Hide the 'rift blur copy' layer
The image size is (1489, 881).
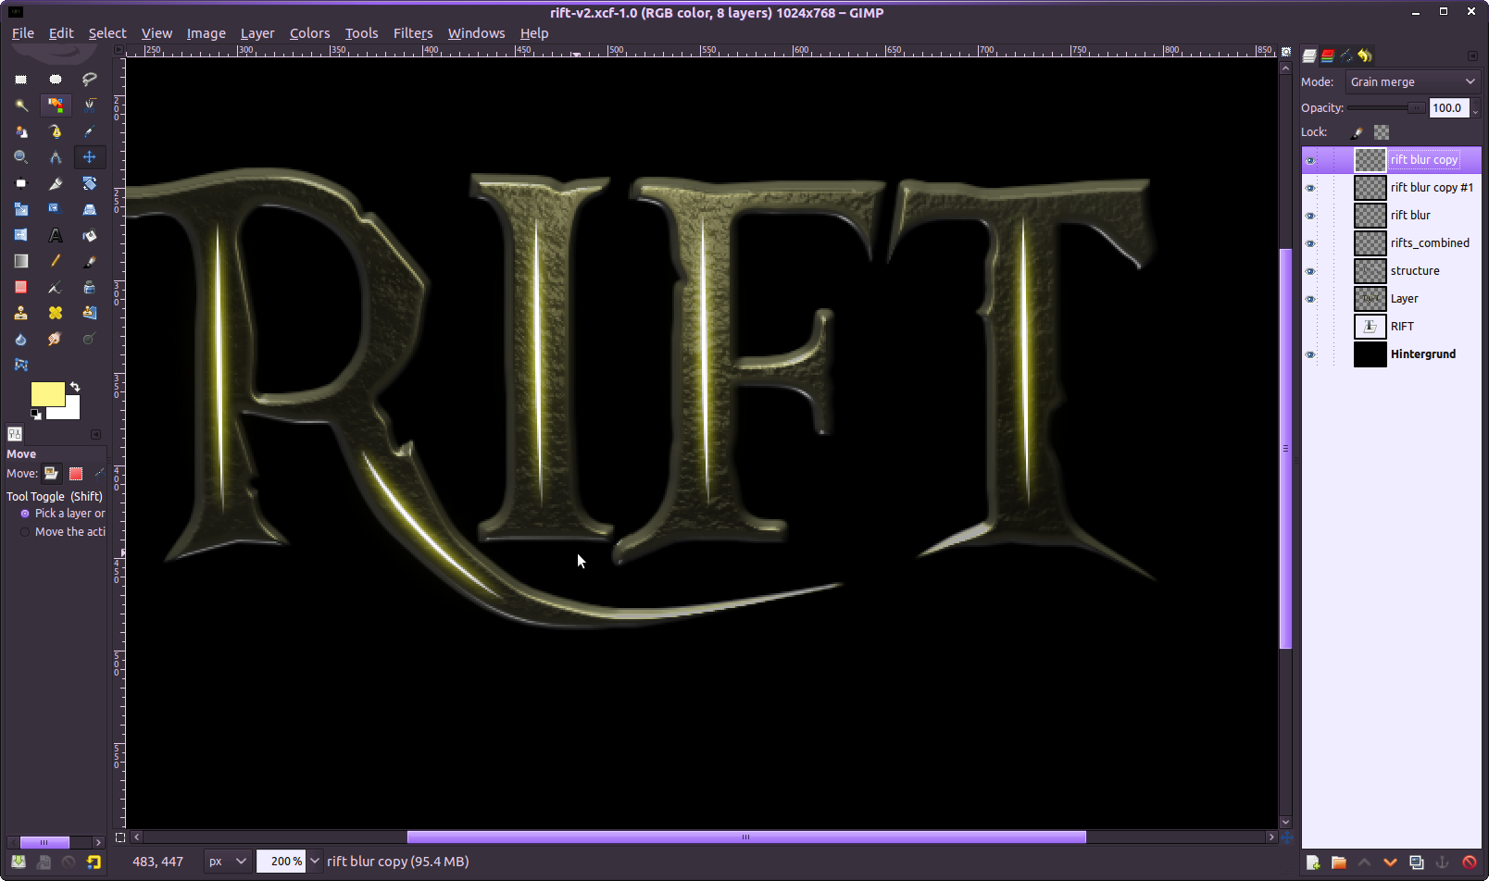click(x=1310, y=160)
